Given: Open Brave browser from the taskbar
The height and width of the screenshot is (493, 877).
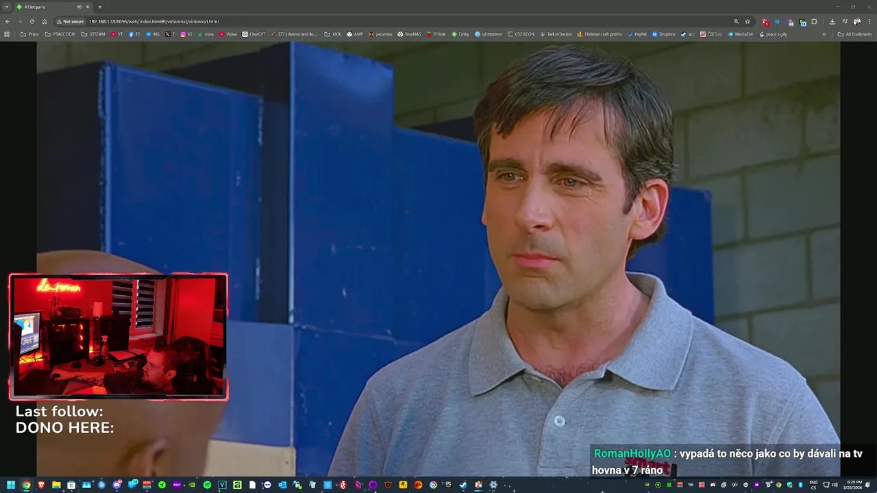Looking at the screenshot, I should pos(41,485).
